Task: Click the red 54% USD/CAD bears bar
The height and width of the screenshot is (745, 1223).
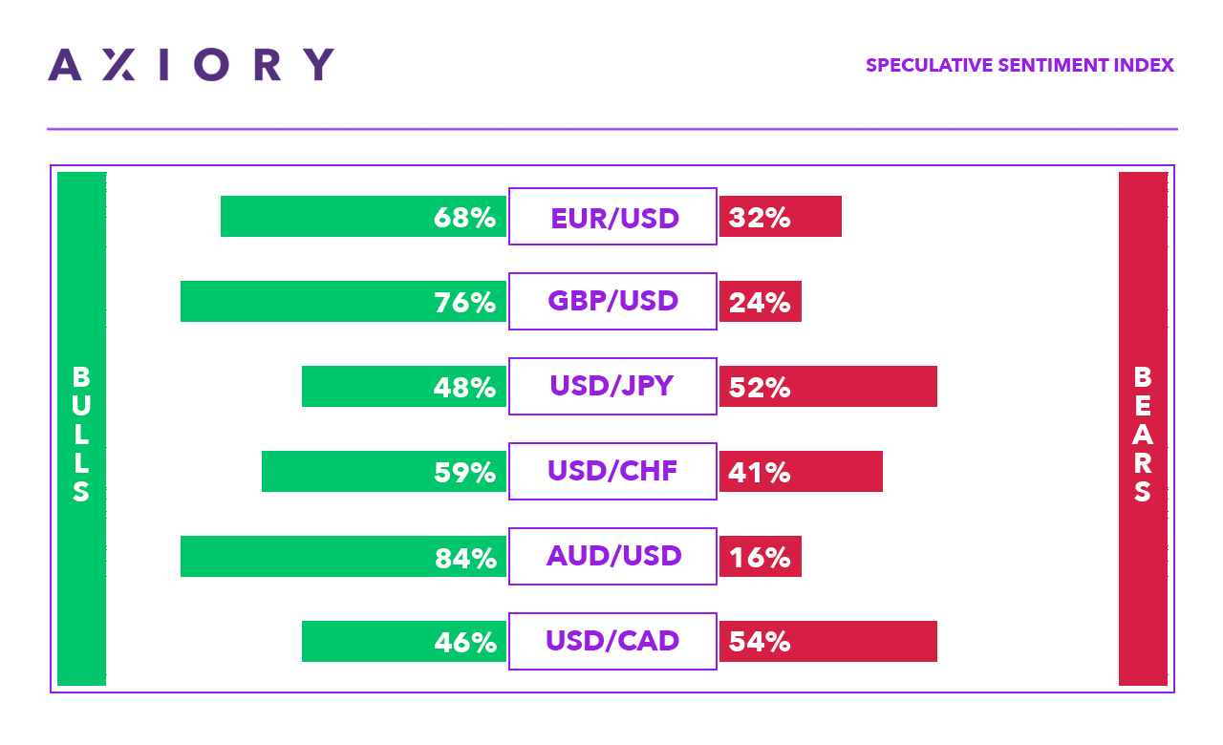Action: pyautogui.click(x=828, y=642)
